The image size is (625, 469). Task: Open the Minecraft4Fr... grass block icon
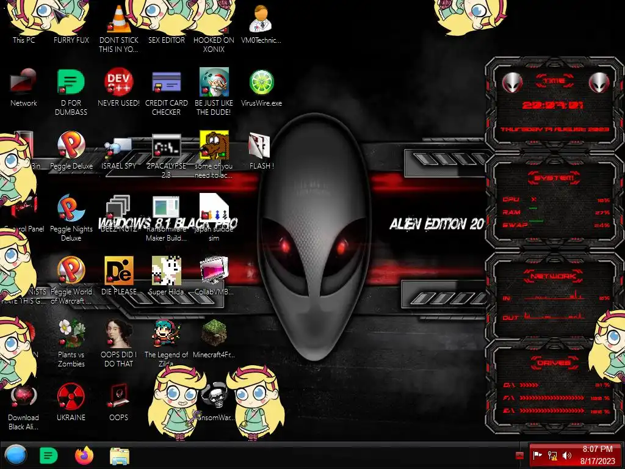click(x=214, y=333)
